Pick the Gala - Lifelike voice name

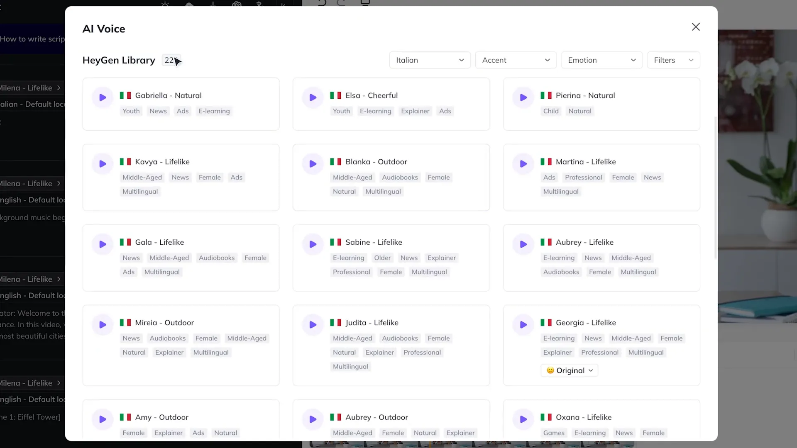159,242
